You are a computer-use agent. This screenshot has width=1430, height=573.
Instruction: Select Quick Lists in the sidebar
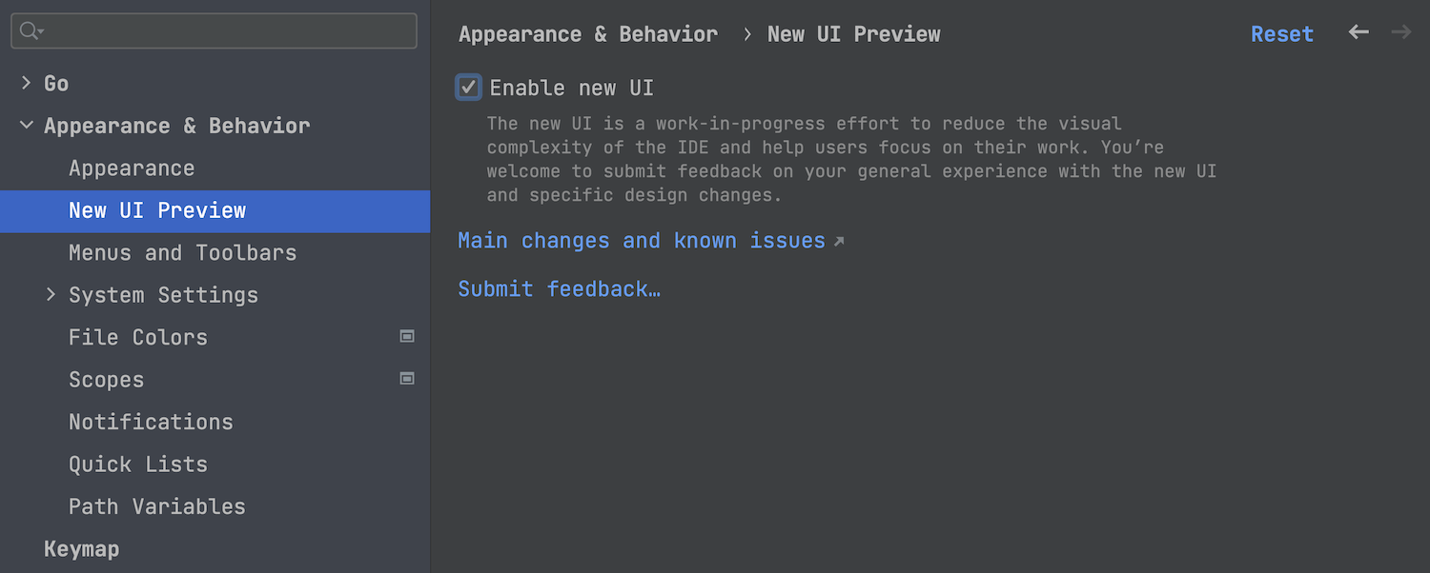coord(137,464)
